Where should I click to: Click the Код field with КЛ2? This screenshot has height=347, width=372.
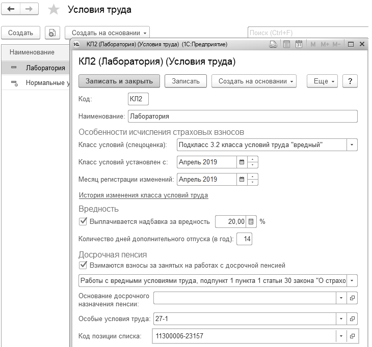click(x=138, y=99)
